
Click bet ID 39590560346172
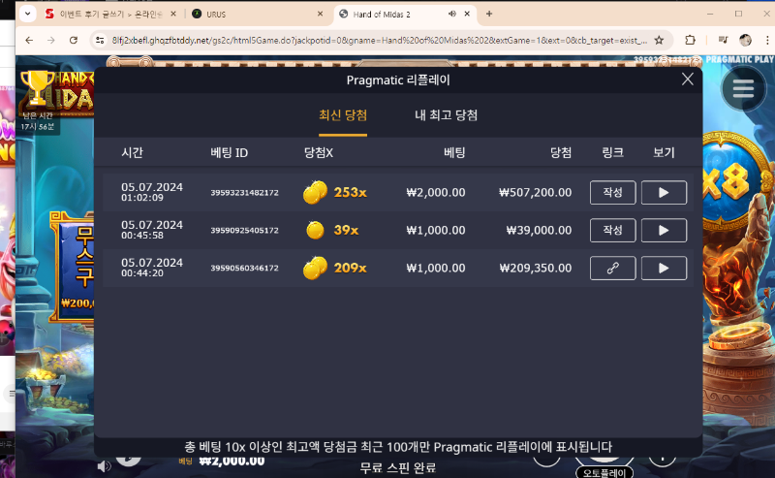(244, 269)
